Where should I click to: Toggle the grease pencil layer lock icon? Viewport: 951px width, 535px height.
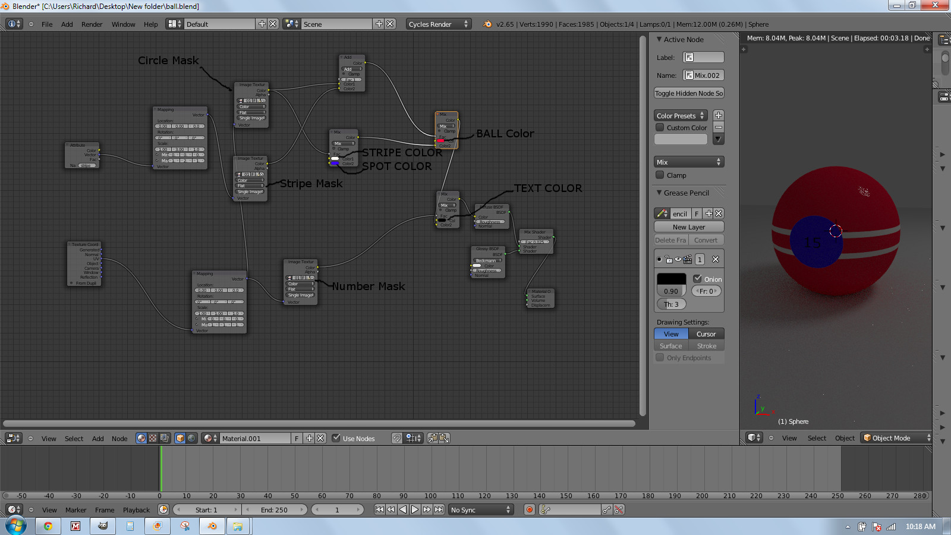669,259
